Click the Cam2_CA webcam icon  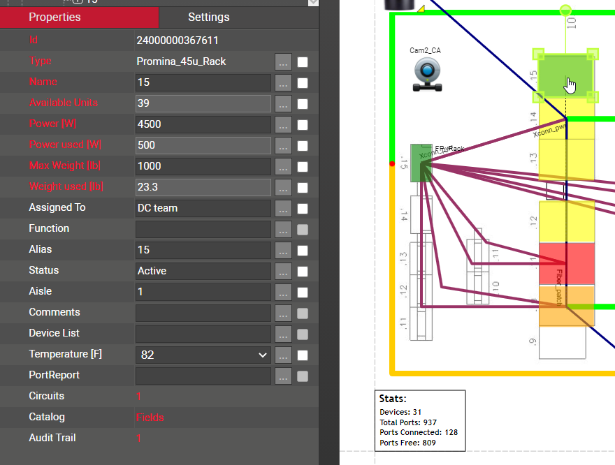pos(426,73)
